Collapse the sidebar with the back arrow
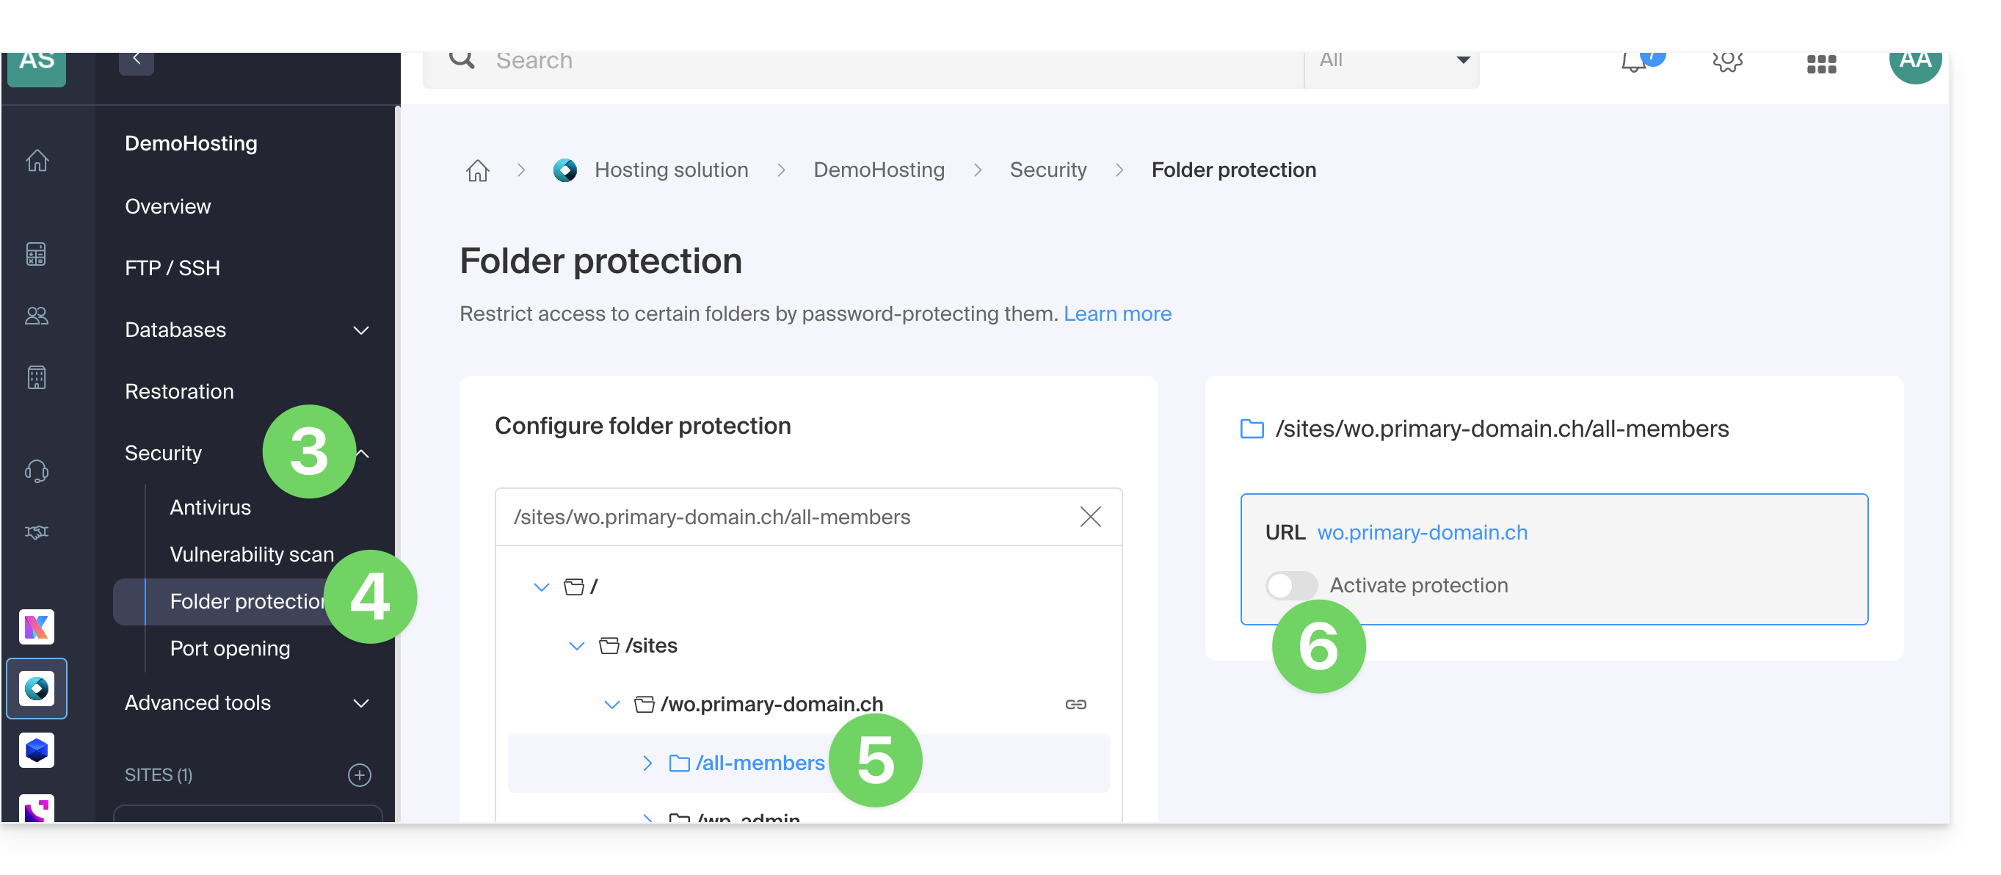Screen dimensions: 2001x875 137,59
